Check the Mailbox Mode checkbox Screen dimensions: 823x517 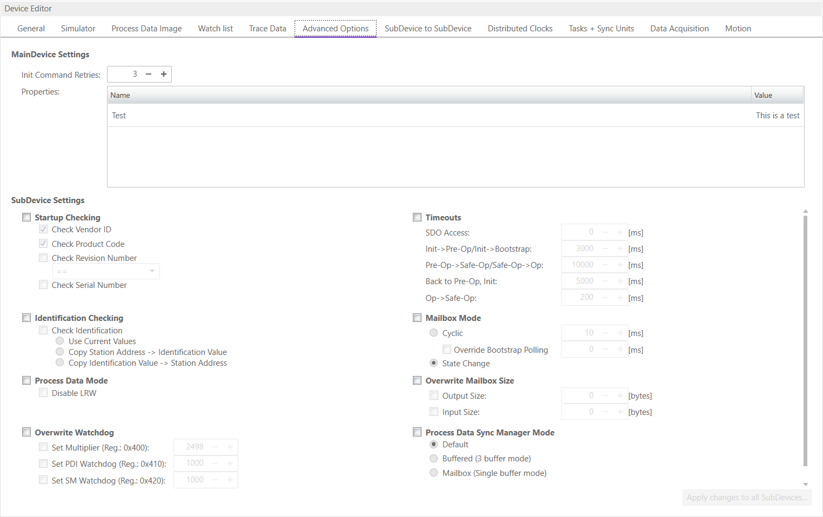(417, 318)
